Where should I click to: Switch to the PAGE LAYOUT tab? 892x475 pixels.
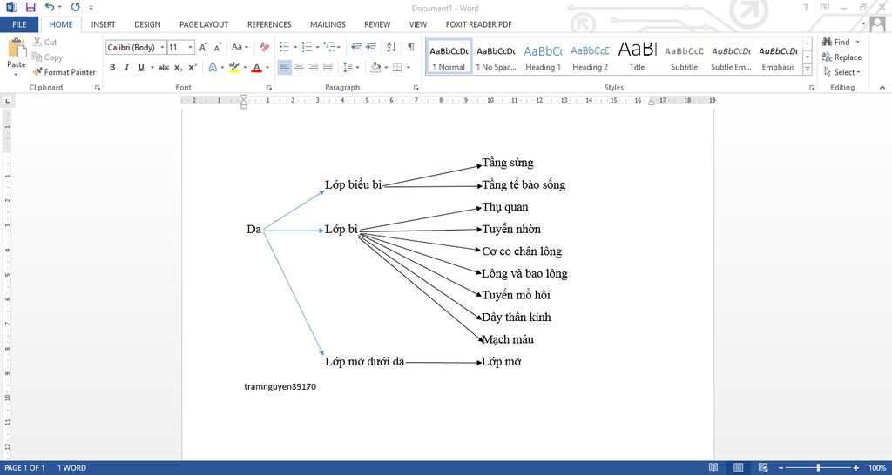(204, 24)
